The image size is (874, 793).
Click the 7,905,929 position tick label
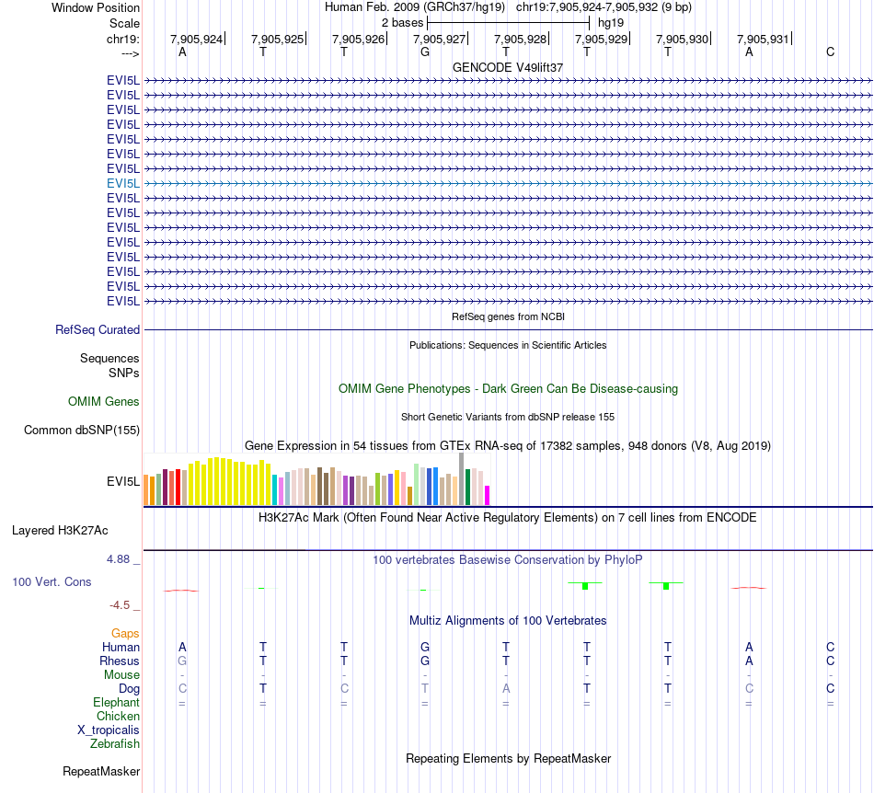coord(601,39)
